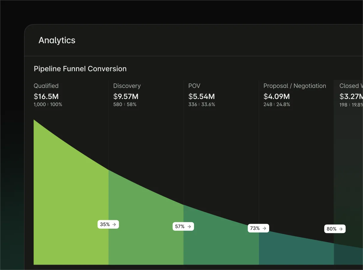Click the arrow icon in the 57% badge
The image size is (363, 270).
[x=189, y=226]
